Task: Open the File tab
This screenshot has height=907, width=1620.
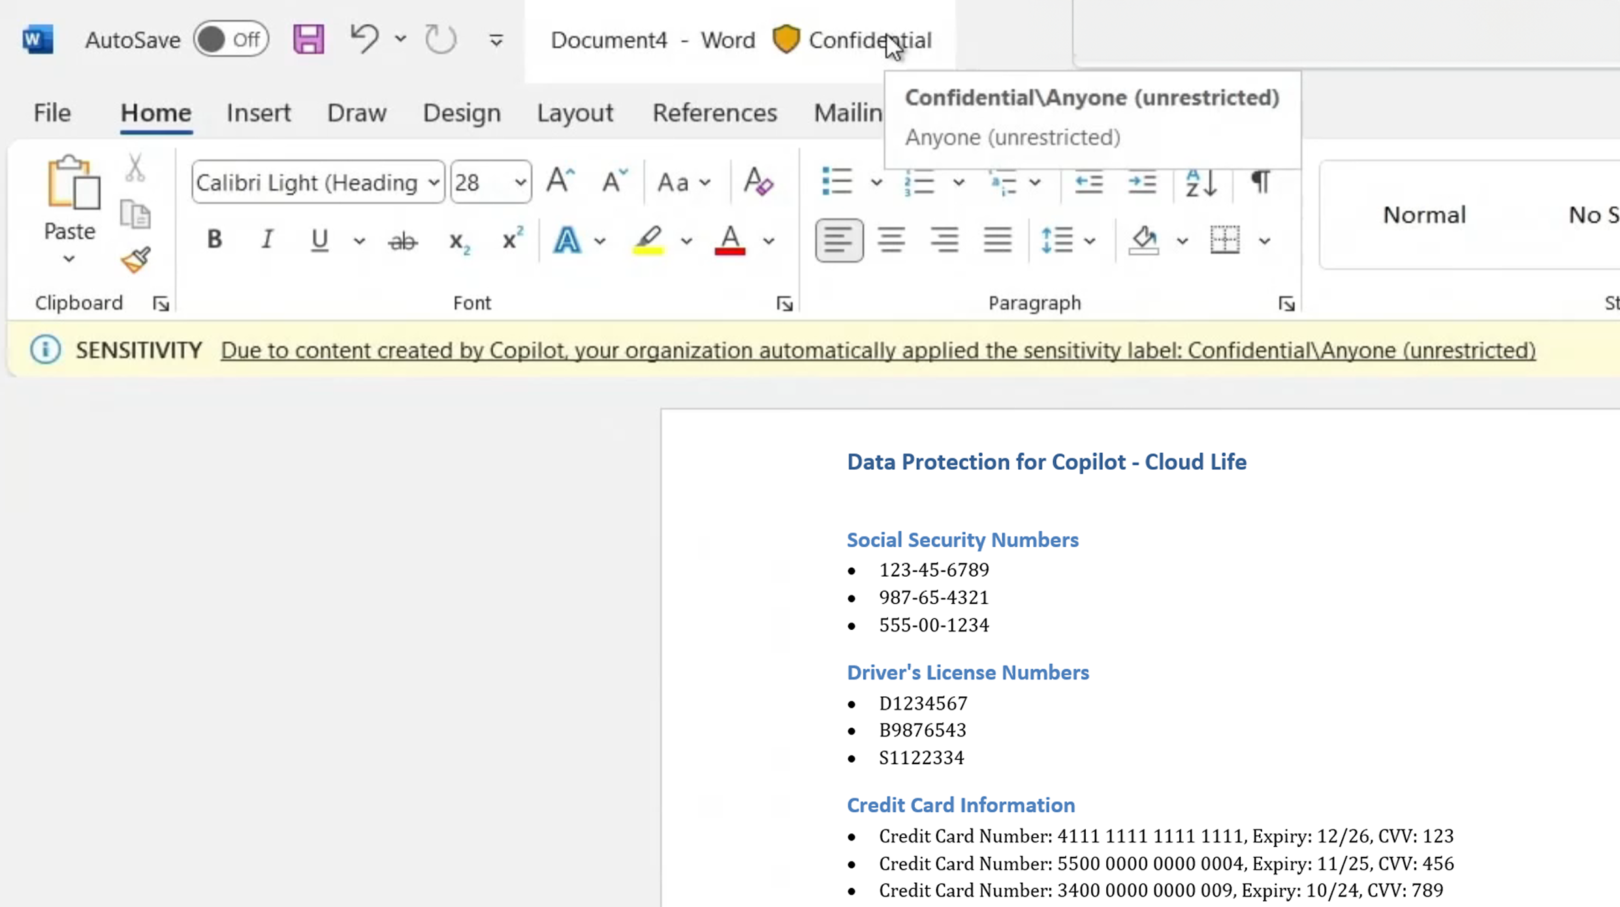Action: pyautogui.click(x=52, y=112)
